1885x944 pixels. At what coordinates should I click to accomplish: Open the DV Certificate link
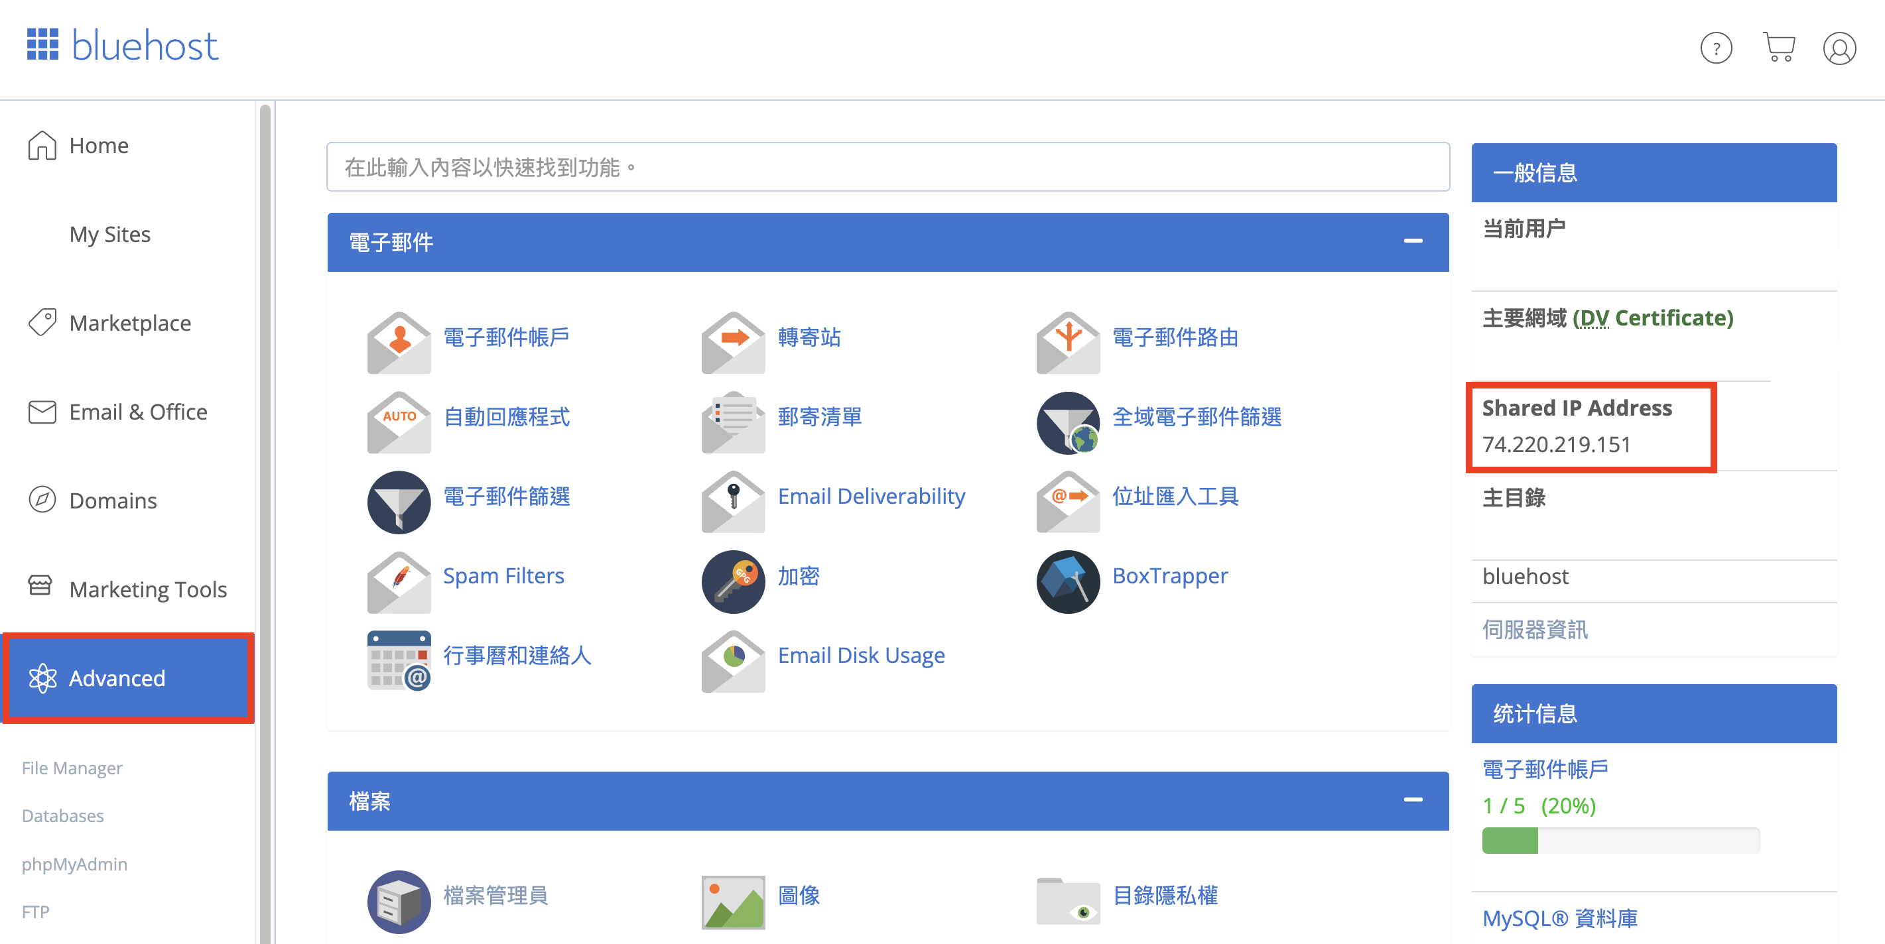tap(1653, 318)
